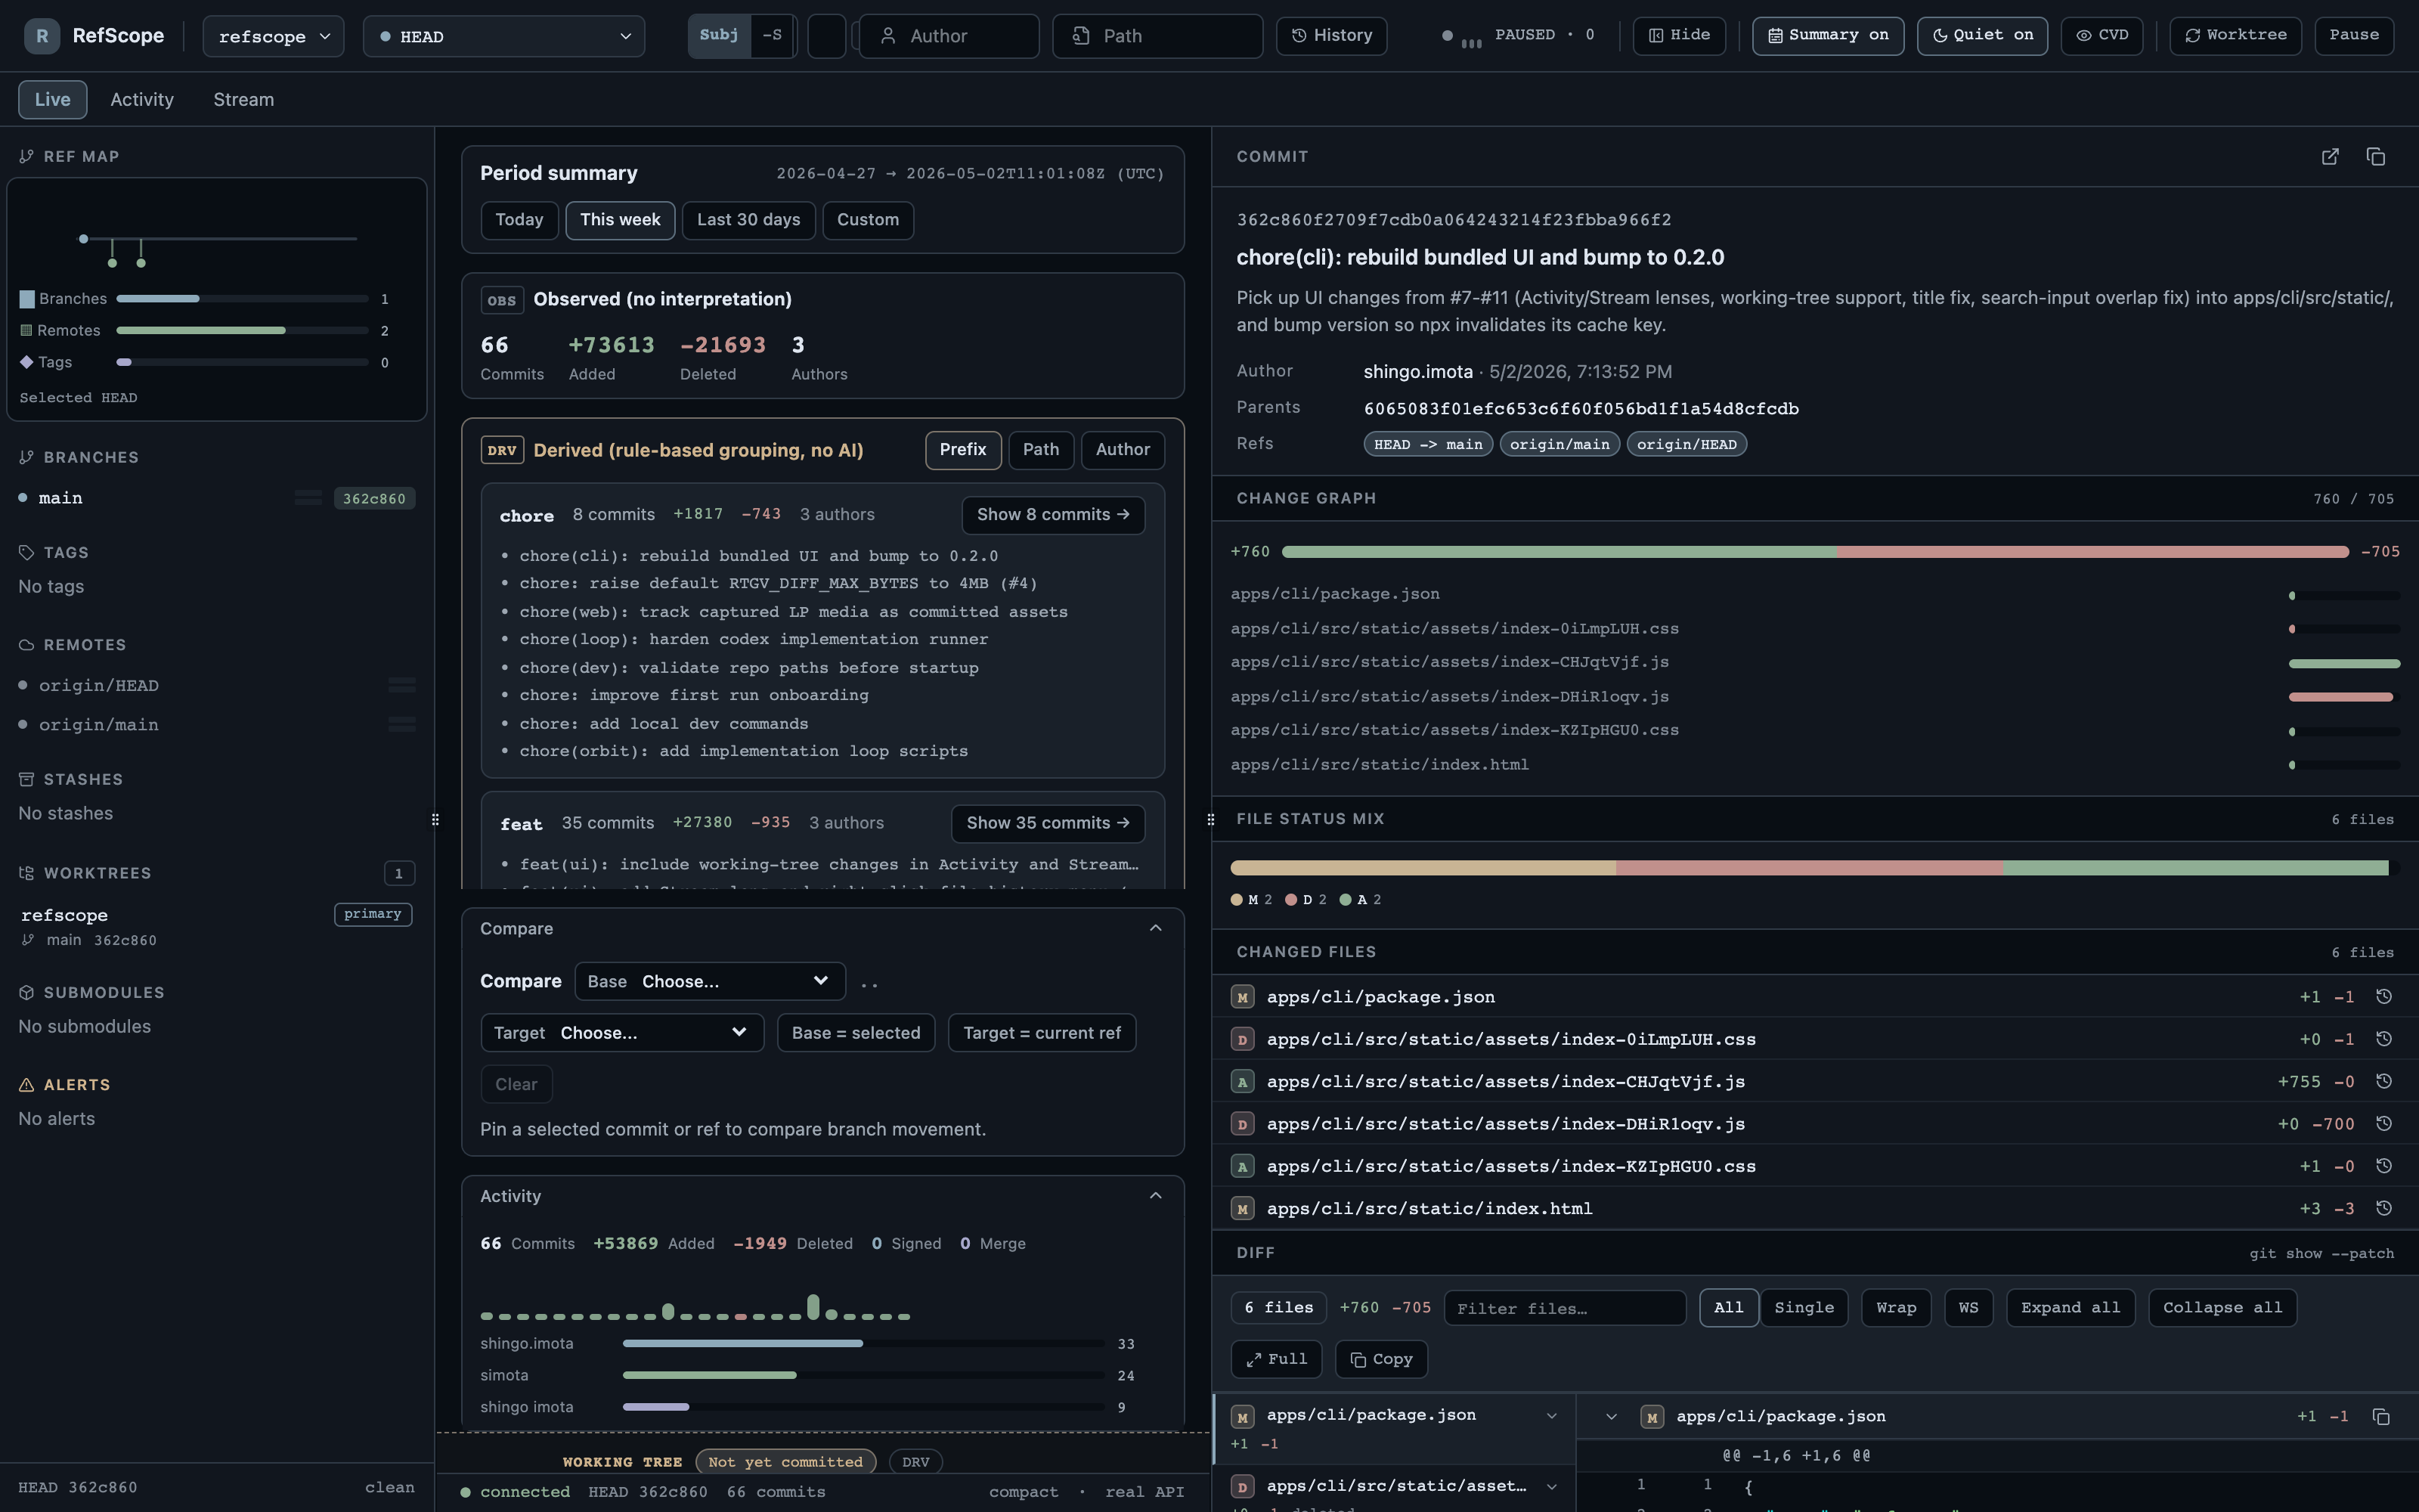Toggle the Subj search mode
Viewport: 2419px width, 1512px height.
(x=719, y=36)
